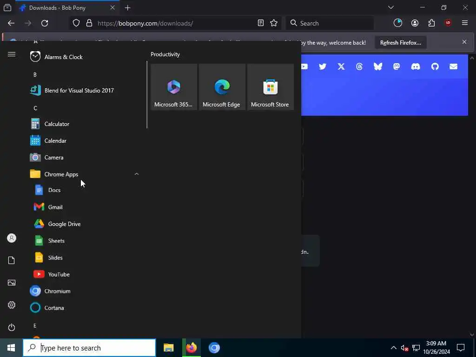Screen dimensions: 476x357
Task: Open File Explorer from the taskbar
Action: click(168, 348)
